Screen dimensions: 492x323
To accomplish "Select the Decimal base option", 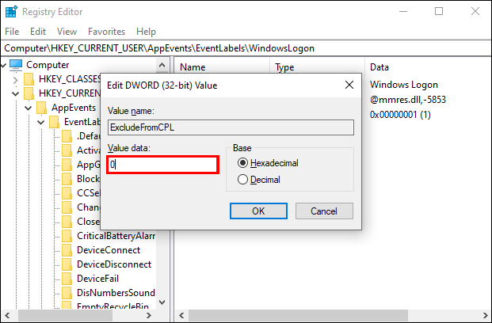I will pyautogui.click(x=243, y=180).
